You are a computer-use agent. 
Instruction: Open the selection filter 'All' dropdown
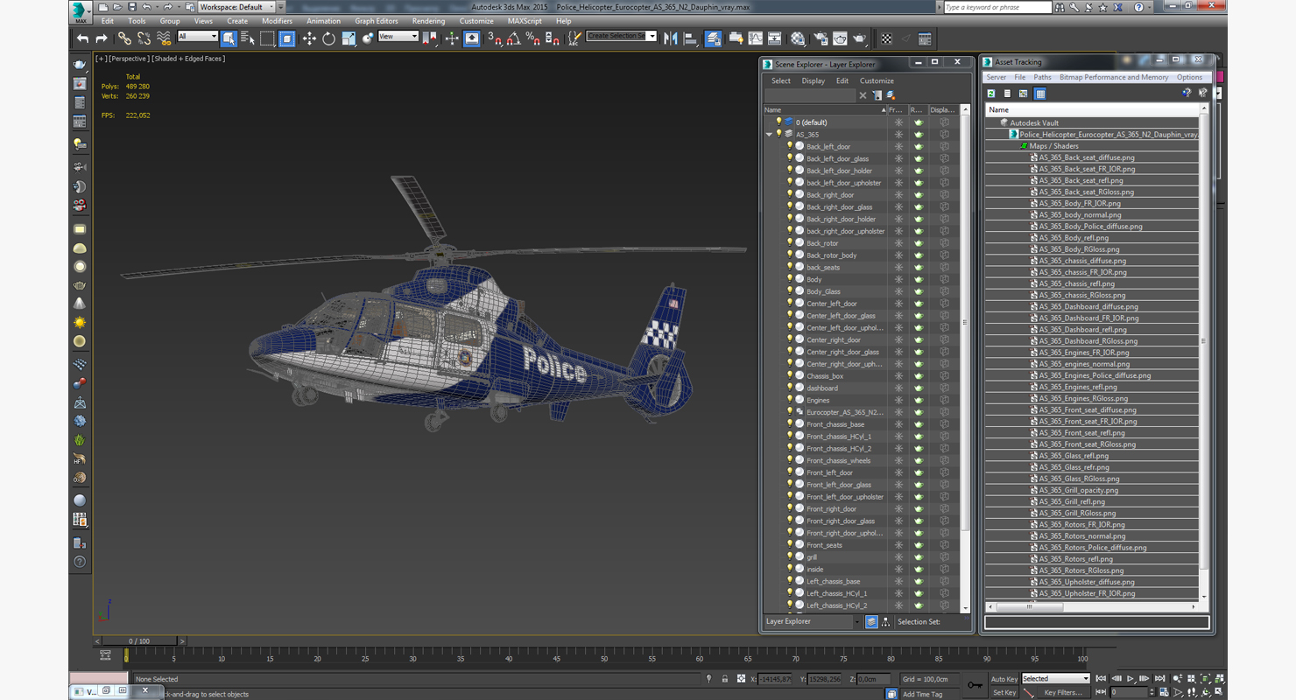(x=197, y=37)
